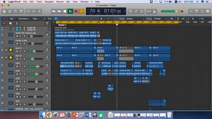The width and height of the screenshot is (212, 119).
Task: Click bar 73 on the ruler
Action: point(120,22)
